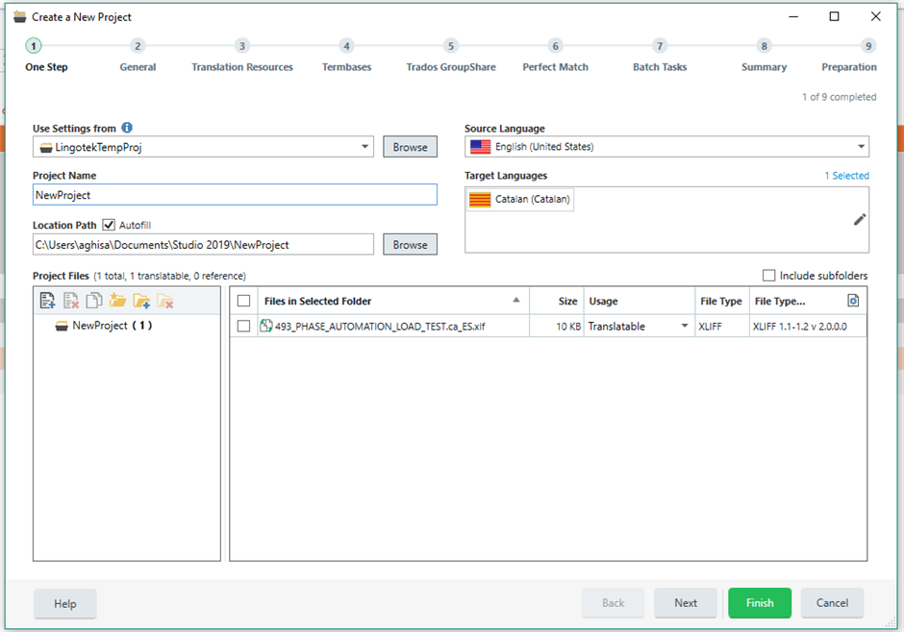Tick the select-all checkbox in the files header
The image size is (904, 632).
pyautogui.click(x=243, y=301)
